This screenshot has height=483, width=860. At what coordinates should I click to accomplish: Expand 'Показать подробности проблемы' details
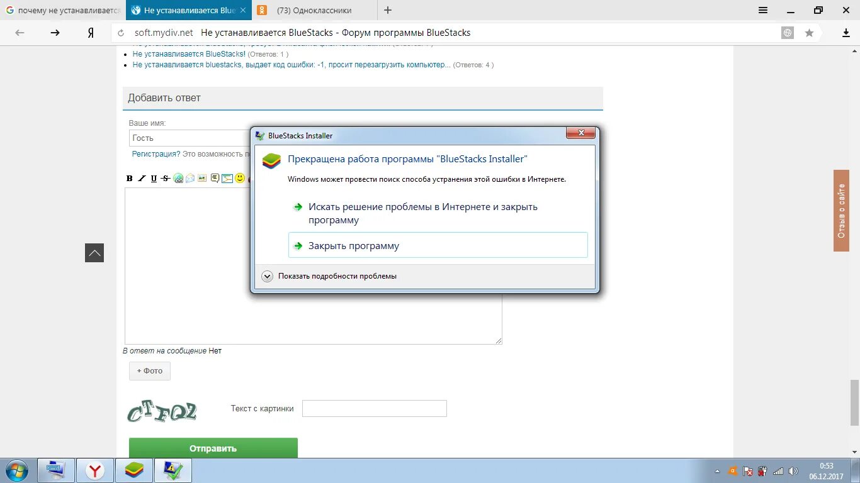[x=329, y=276]
